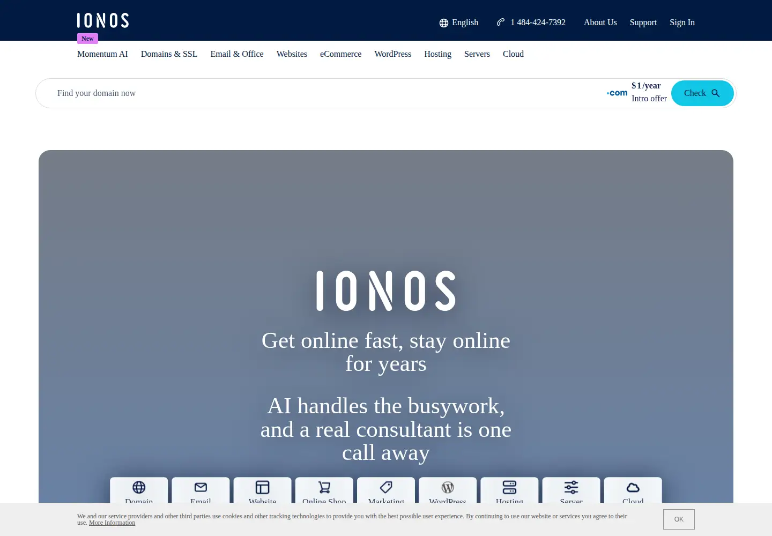Open the Email & Office menu
Viewport: 772px width, 536px height.
point(237,54)
